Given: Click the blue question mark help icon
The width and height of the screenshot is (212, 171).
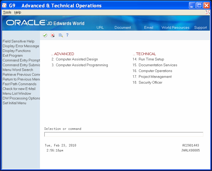Looking at the screenshot, I should coord(67,35).
